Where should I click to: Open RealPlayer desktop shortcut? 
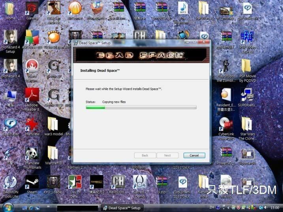pos(10,124)
